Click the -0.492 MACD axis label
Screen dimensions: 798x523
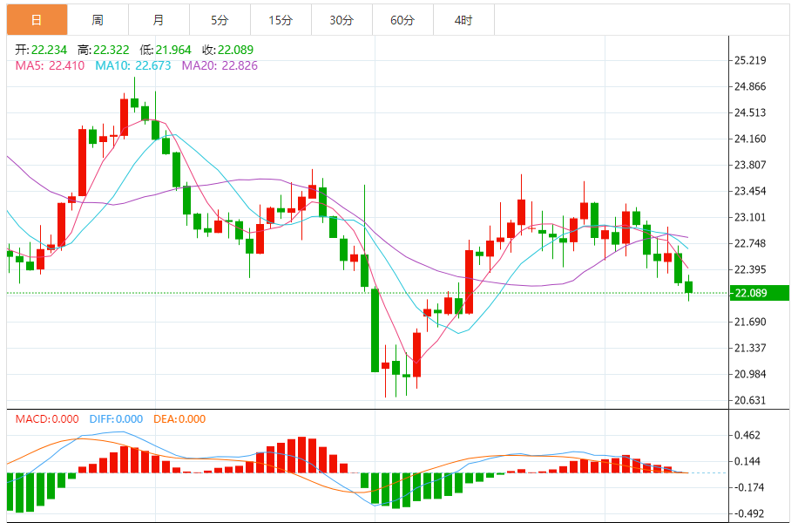(x=749, y=513)
